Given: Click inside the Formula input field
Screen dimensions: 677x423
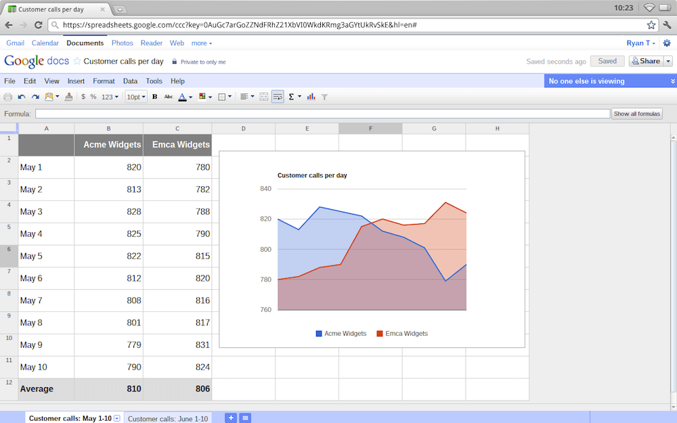Looking at the screenshot, I should point(322,114).
